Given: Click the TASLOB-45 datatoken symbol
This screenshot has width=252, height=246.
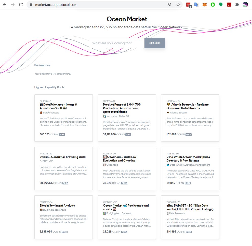Looking at the screenshot, I should pyautogui.click(x=46, y=154).
